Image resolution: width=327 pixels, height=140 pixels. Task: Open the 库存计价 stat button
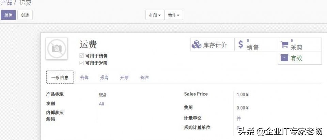coord(213,44)
